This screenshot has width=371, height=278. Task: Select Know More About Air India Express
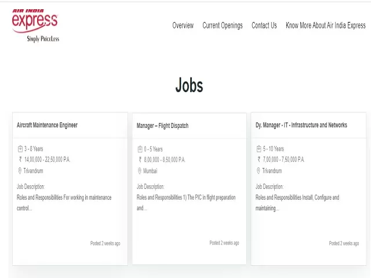coord(326,25)
